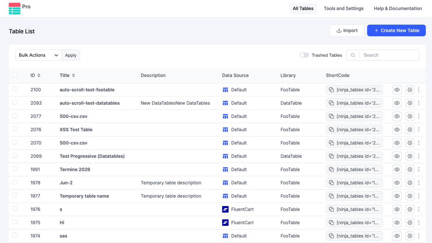Open settings gear for XSS Test Table
Viewport: 432px width, 243px height.
click(x=410, y=129)
